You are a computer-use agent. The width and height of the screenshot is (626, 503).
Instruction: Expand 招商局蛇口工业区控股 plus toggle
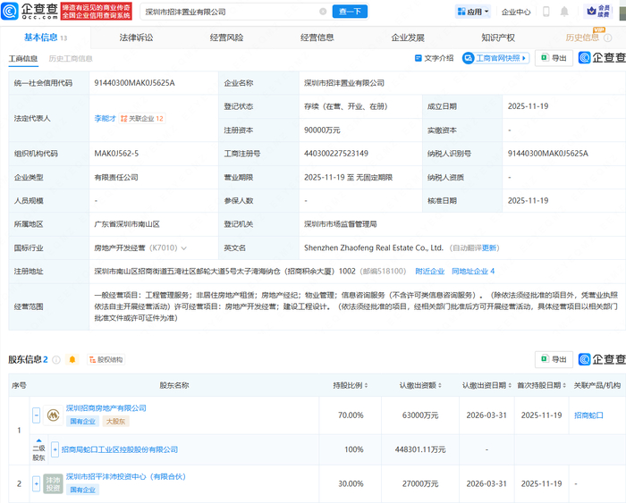pyautogui.click(x=55, y=449)
